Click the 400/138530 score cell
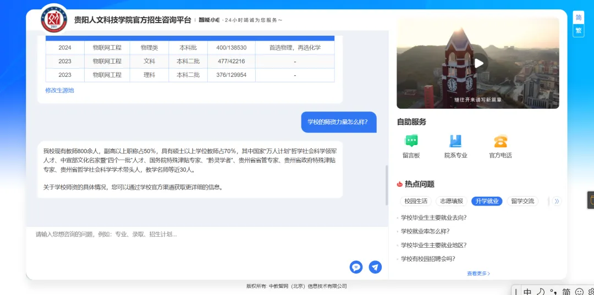The width and height of the screenshot is (594, 295). [232, 48]
